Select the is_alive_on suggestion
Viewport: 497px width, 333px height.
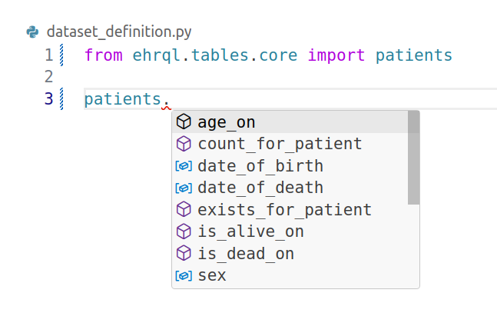(290, 231)
